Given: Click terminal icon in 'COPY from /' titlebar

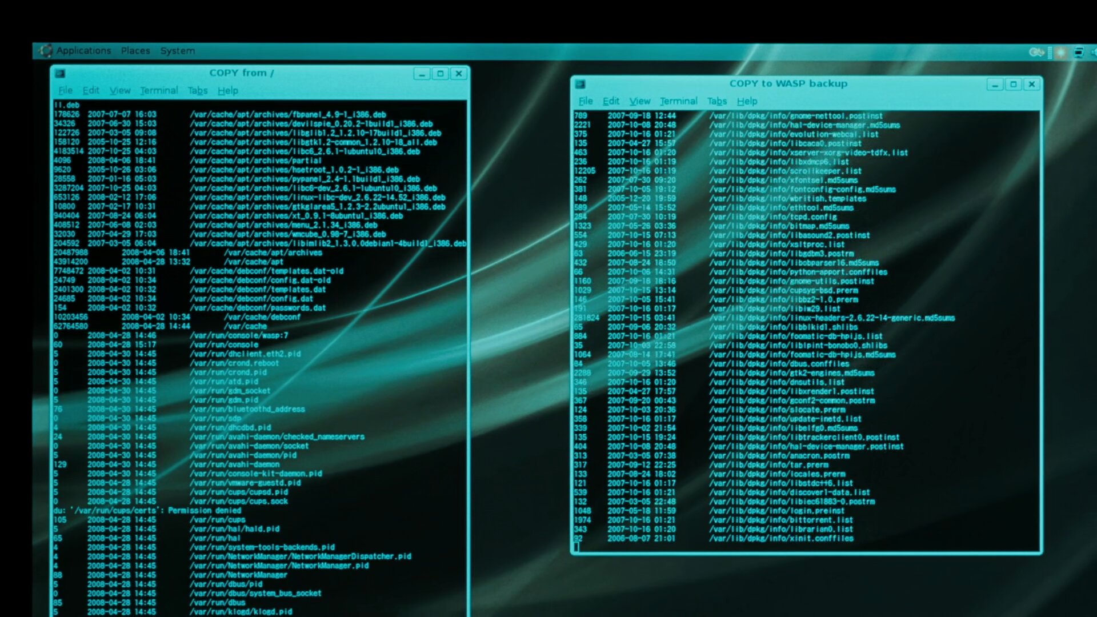Looking at the screenshot, I should click(60, 74).
